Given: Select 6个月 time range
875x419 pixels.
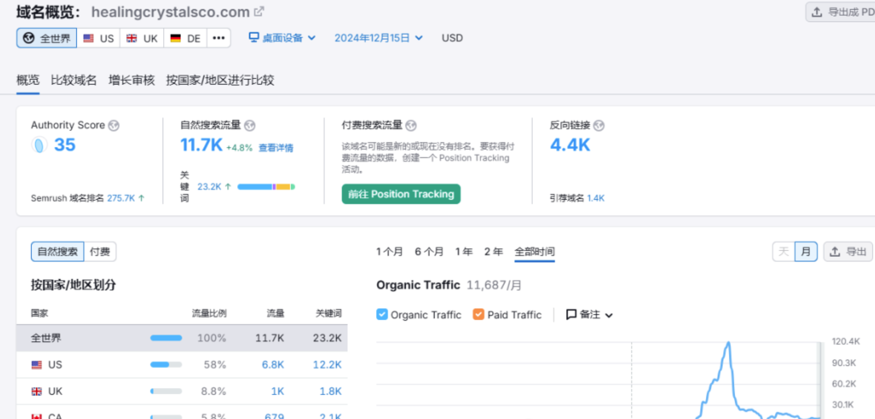Looking at the screenshot, I should pyautogui.click(x=429, y=252).
